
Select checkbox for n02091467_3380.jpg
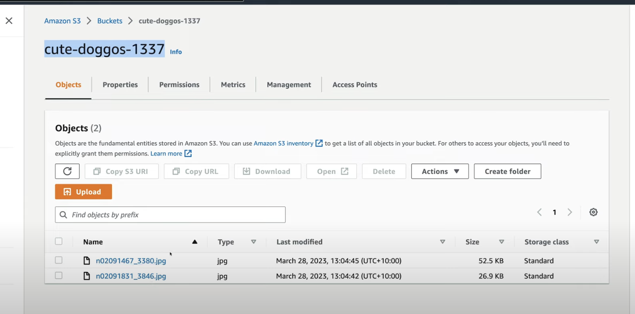pyautogui.click(x=59, y=260)
